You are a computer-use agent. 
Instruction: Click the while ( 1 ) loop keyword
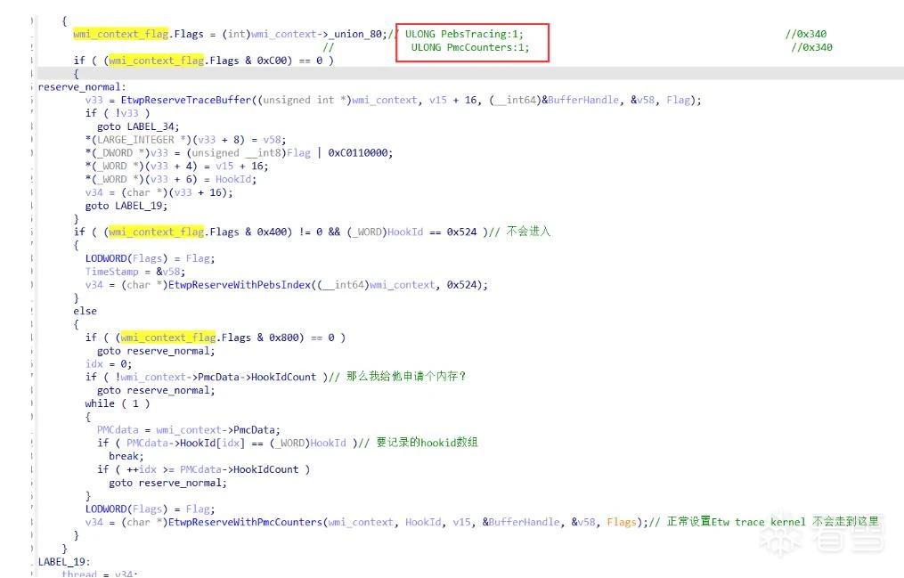pyautogui.click(x=100, y=404)
